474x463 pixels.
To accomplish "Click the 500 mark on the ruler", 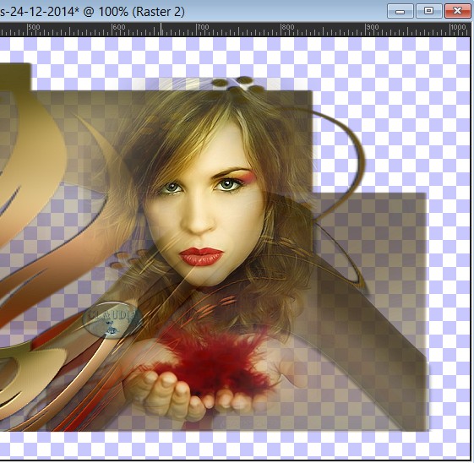I will click(34, 27).
